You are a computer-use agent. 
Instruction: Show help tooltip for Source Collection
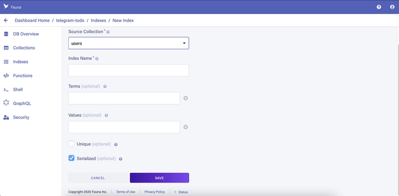(x=108, y=32)
